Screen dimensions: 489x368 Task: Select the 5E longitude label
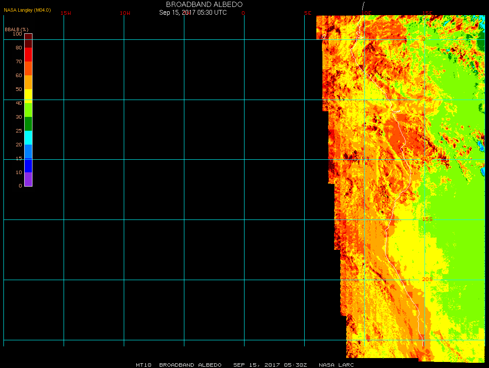(x=308, y=13)
